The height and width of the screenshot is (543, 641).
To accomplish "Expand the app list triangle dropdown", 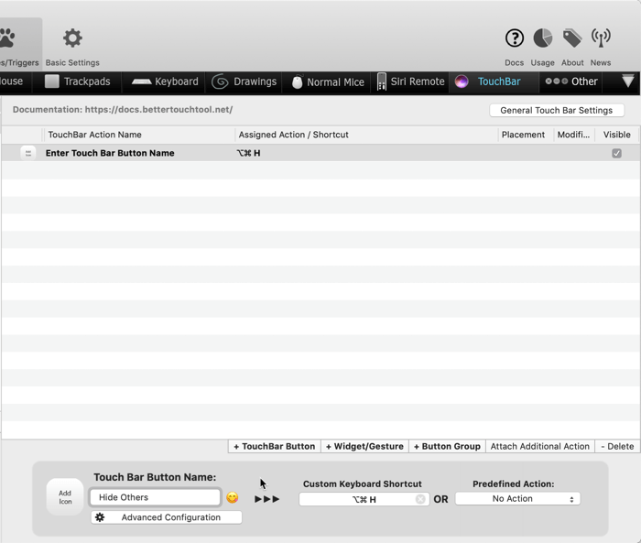I will [x=627, y=81].
